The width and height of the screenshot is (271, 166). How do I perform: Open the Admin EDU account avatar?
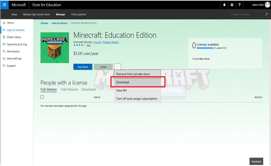pyautogui.click(x=267, y=5)
